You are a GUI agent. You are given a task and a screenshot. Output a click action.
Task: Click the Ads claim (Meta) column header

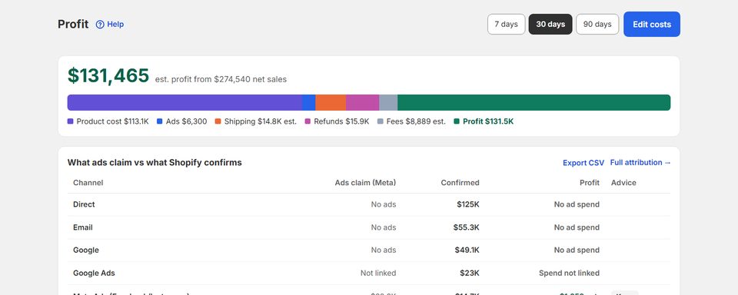(x=365, y=183)
